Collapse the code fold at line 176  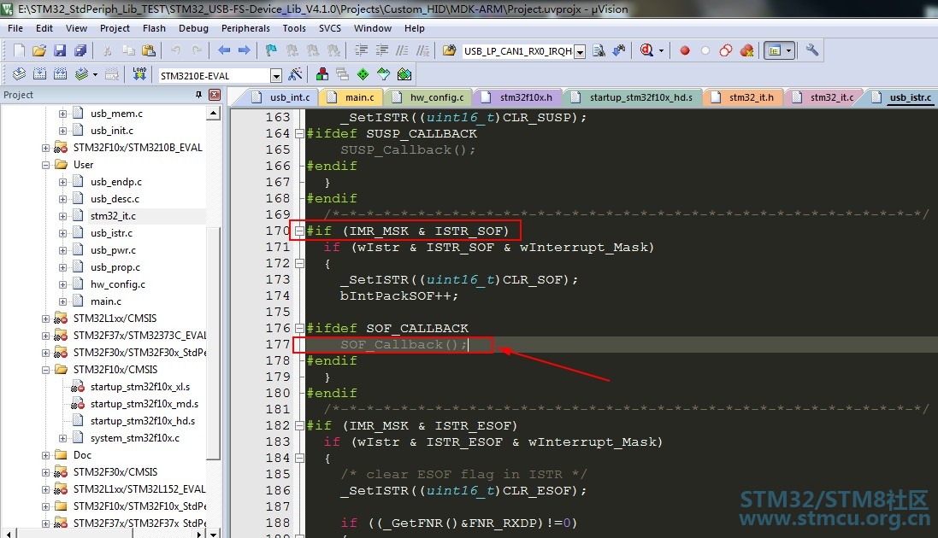point(299,329)
